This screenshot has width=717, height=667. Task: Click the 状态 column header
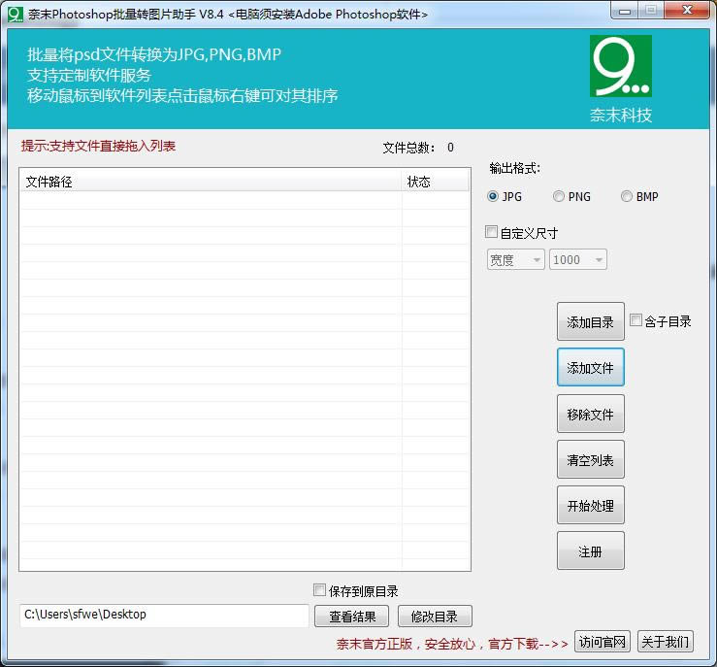tap(436, 182)
